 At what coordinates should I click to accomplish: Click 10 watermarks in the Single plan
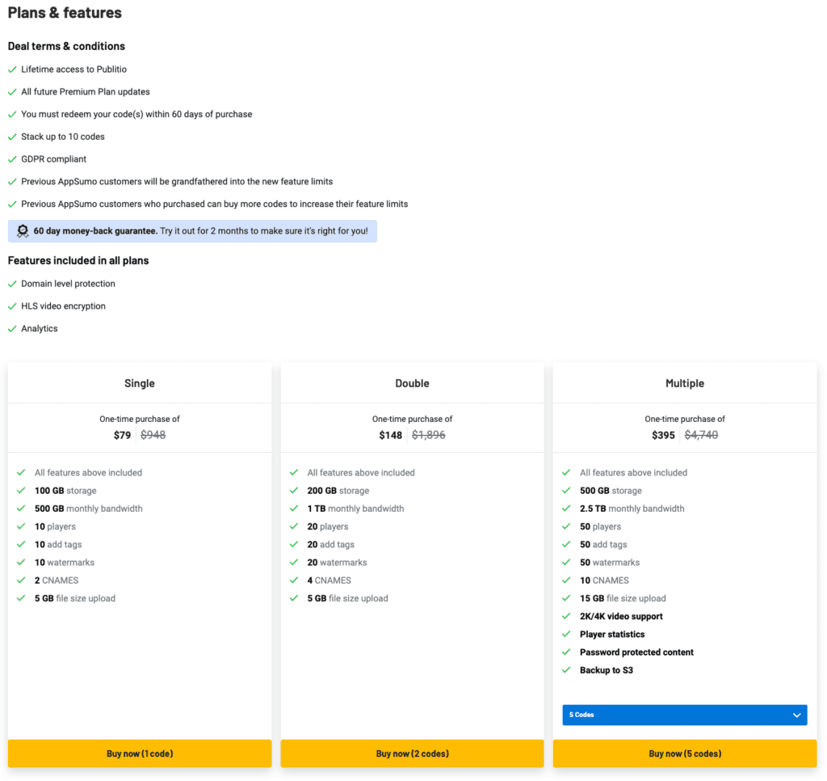pos(65,563)
